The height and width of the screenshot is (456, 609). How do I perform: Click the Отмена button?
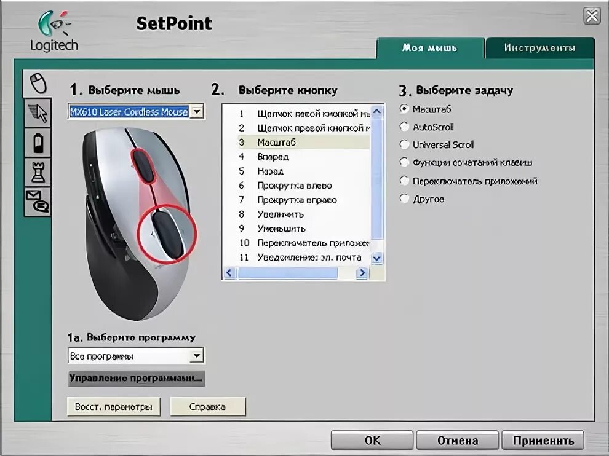pyautogui.click(x=458, y=441)
